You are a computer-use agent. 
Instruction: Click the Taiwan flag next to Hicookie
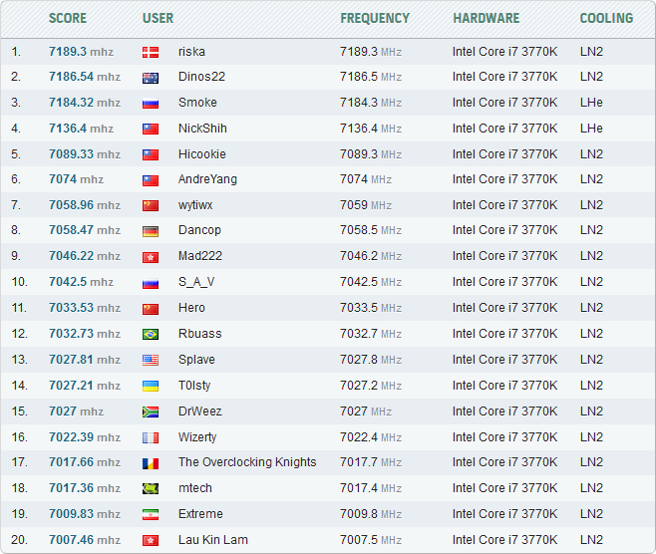(x=151, y=155)
